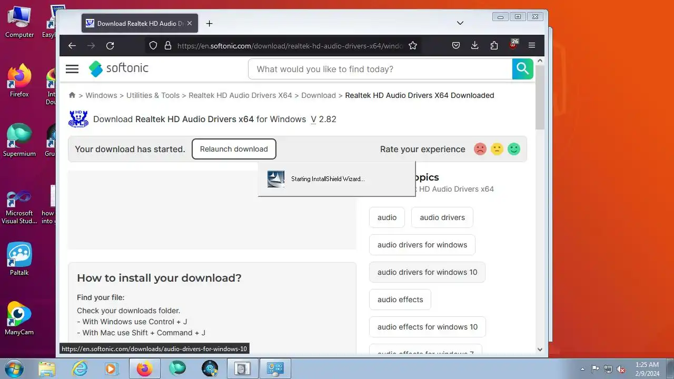This screenshot has height=379, width=674.
Task: Click the padlock site info icon
Action: [x=168, y=46]
